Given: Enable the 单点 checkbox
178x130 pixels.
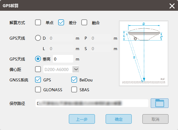Looking at the screenshot, I should click(x=38, y=22).
